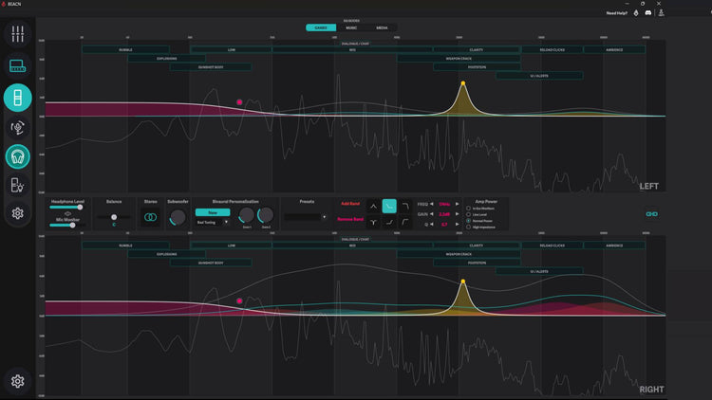Open the Presets dropdown
Viewport: 712px width, 400px height.
tap(306, 217)
